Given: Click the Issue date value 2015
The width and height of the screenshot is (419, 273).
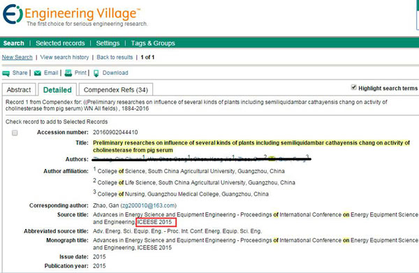Looking at the screenshot, I should point(99,257).
